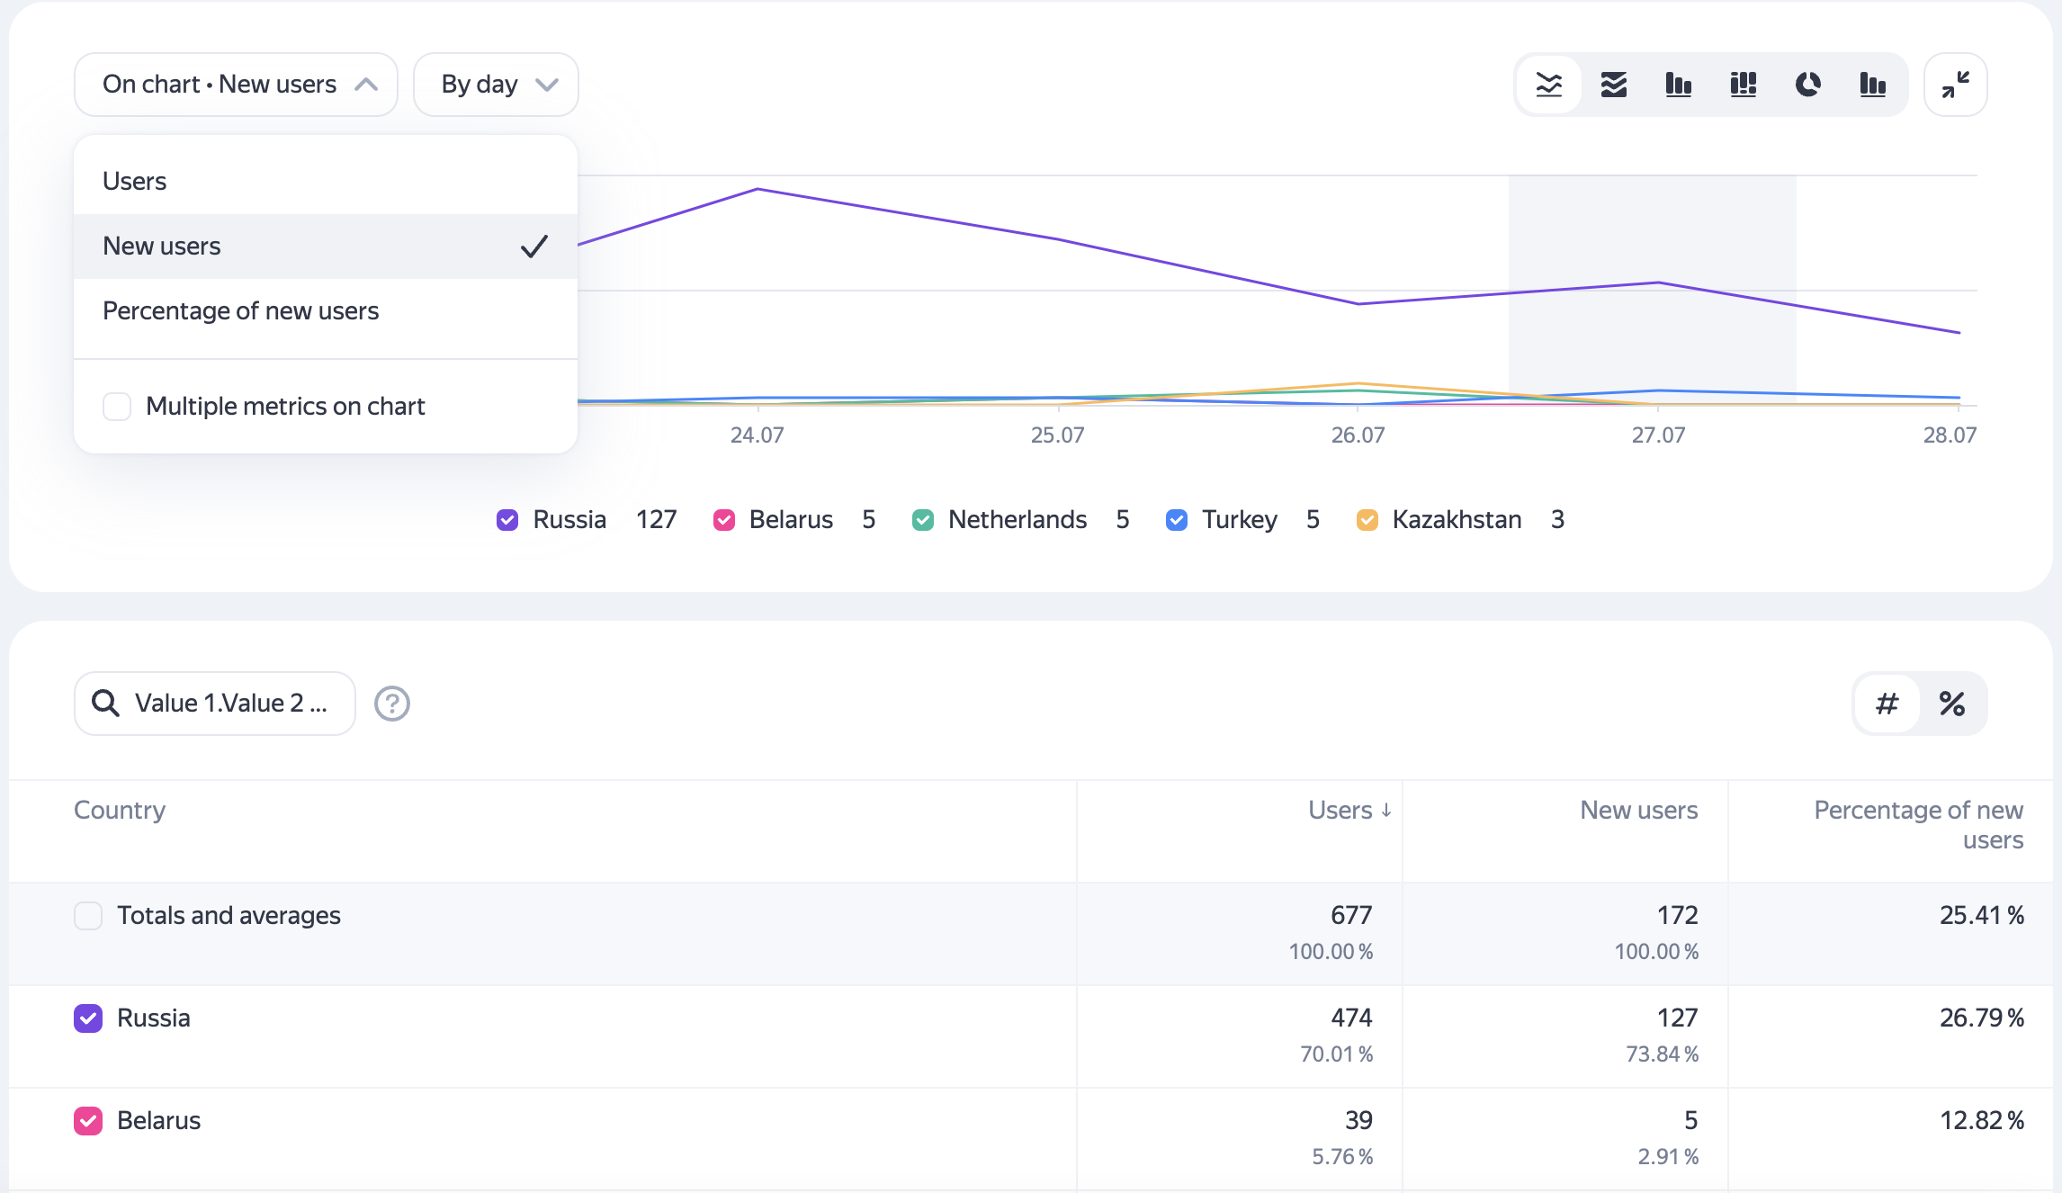This screenshot has height=1193, width=2062.
Task: Check the Totals and averages checkbox
Action: [88, 916]
